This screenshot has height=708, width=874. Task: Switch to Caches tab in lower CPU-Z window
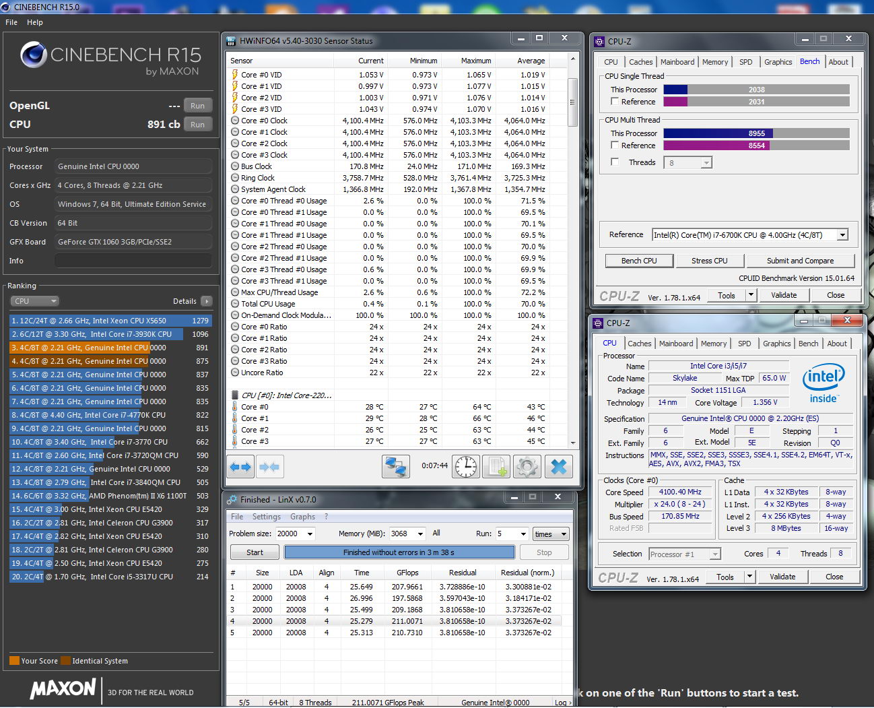click(640, 344)
